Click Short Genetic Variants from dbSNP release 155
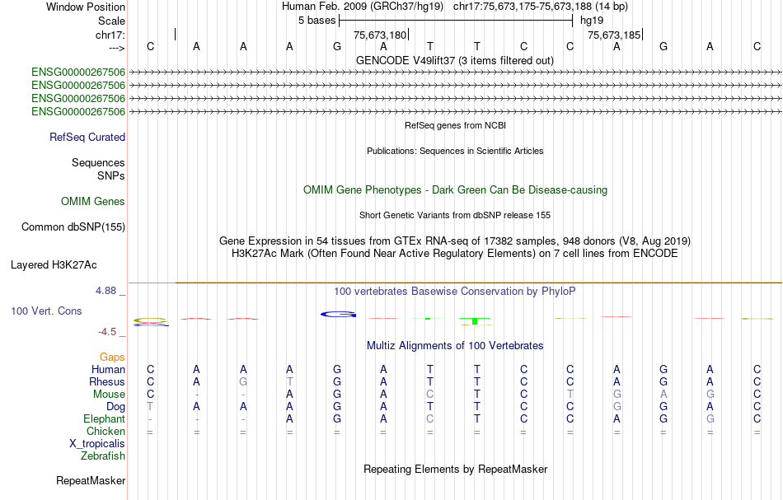Image resolution: width=783 pixels, height=500 pixels. click(x=455, y=215)
